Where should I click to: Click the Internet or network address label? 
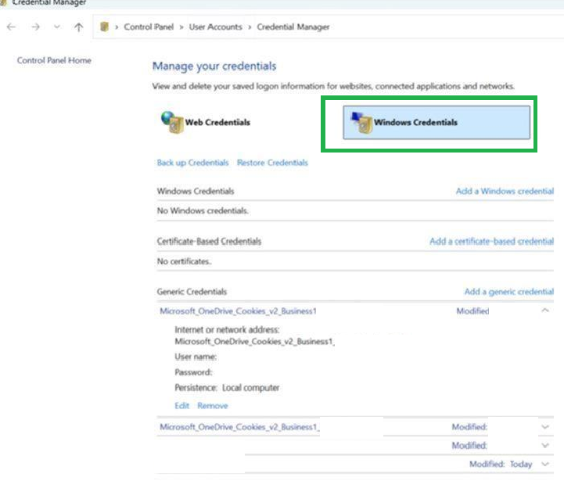(227, 329)
